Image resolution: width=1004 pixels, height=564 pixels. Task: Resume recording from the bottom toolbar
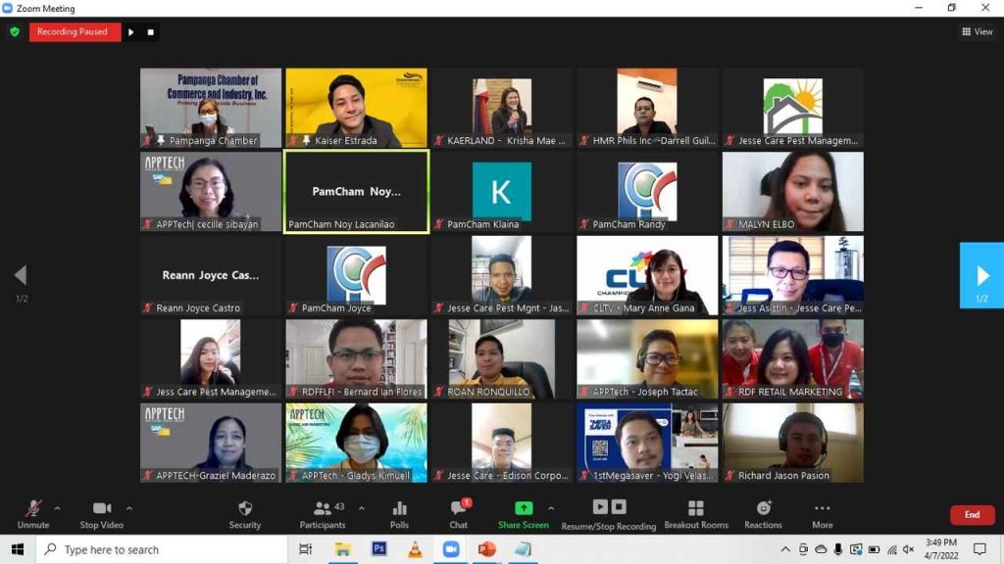click(x=600, y=506)
